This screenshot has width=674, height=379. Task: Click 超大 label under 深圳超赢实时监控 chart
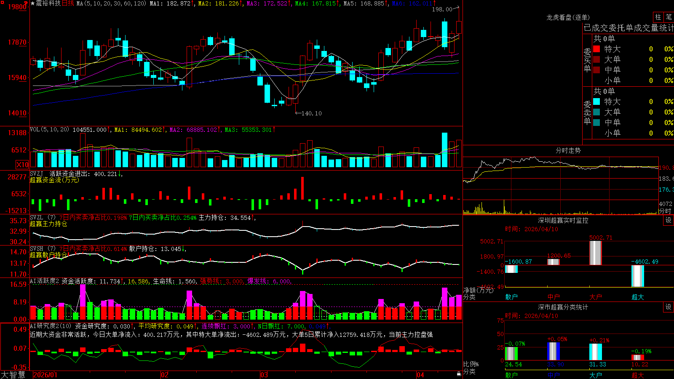[x=638, y=297]
